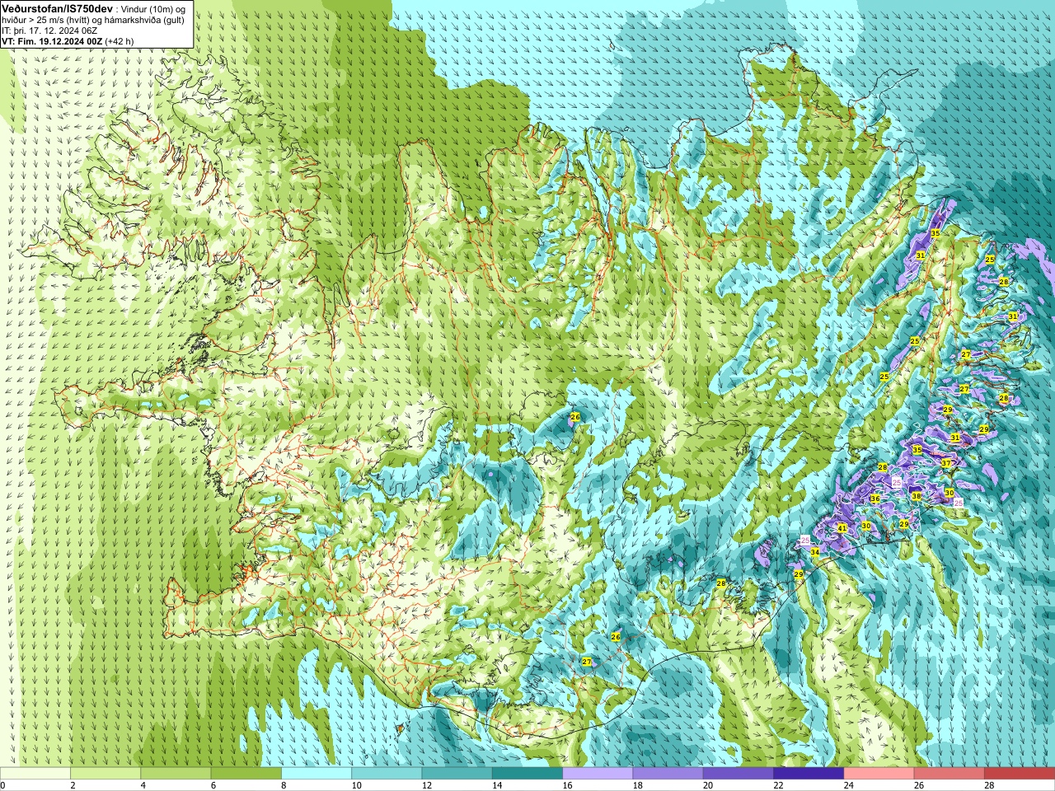Screen dimensions: 1055x791
Task: Select the legend scale tick number 6
Action: [214, 785]
